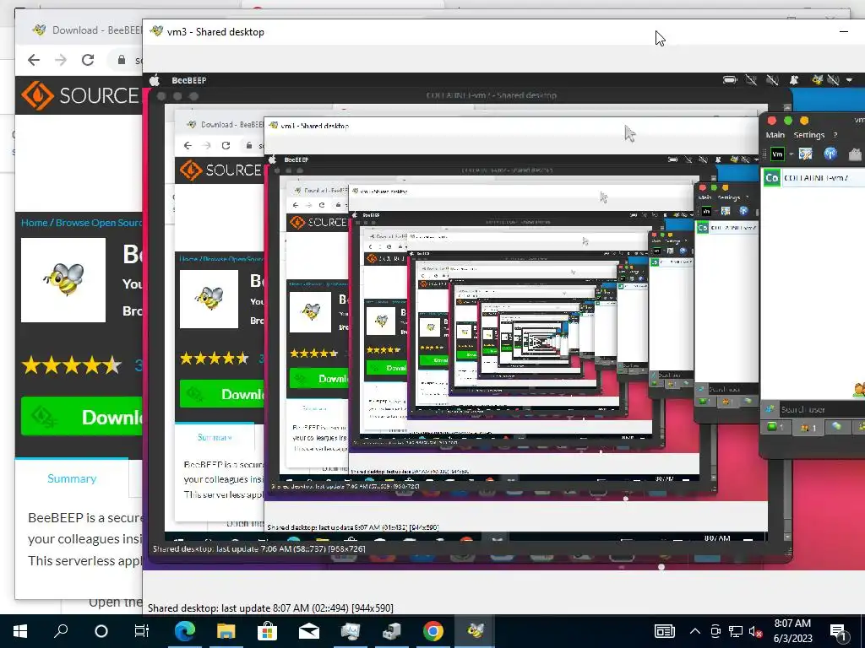This screenshot has height=648, width=865.
Task: Select the 'Download - BeeBEEP' Chrome tab
Action: [88, 30]
